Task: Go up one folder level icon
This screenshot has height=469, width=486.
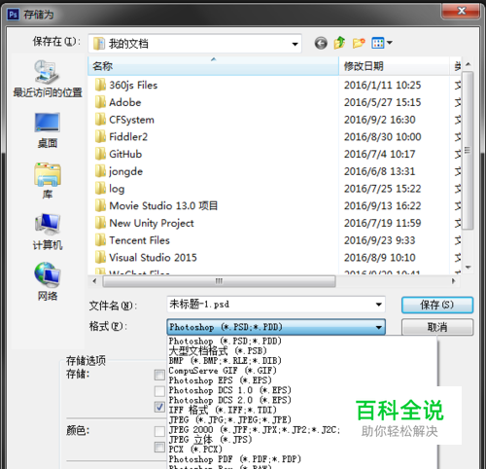Action: (x=339, y=43)
